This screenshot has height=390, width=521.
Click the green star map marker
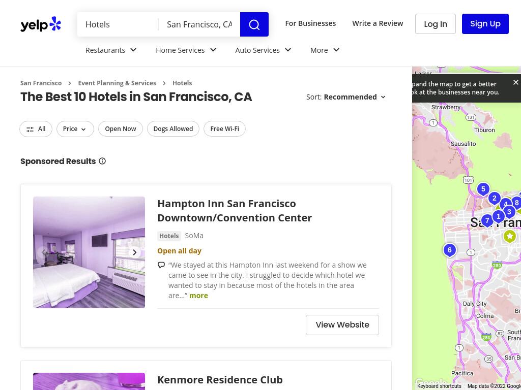pyautogui.click(x=510, y=237)
